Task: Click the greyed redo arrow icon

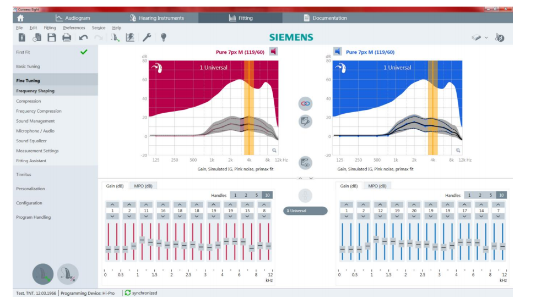Action: click(99, 37)
